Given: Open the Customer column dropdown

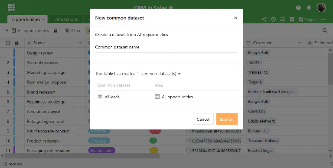Looking at the screenshot, I should [300, 43].
